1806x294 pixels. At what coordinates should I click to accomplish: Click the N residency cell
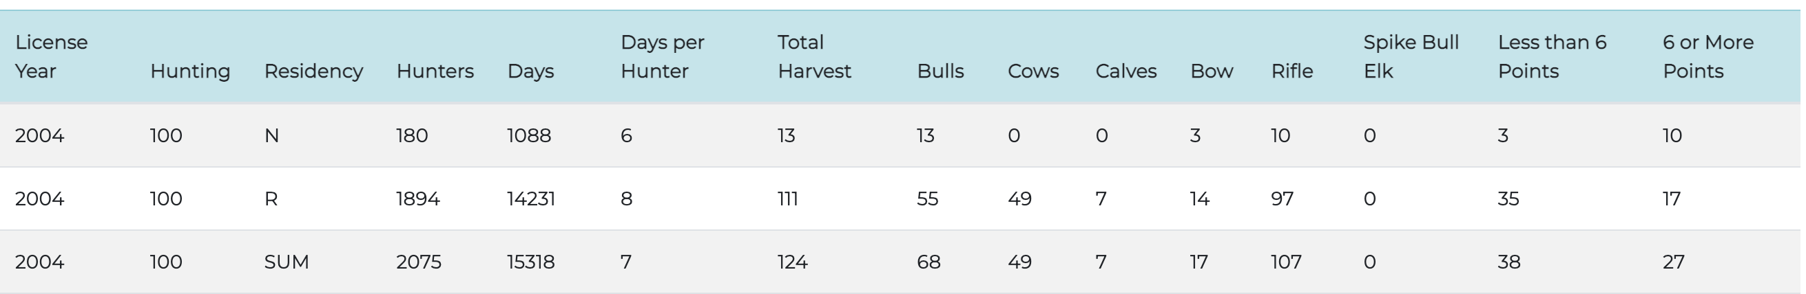[x=271, y=136]
